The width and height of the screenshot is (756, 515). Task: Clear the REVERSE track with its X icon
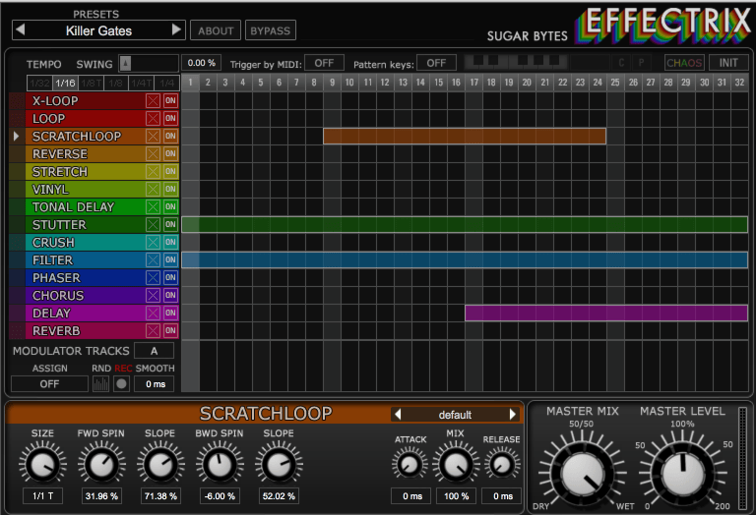[153, 154]
